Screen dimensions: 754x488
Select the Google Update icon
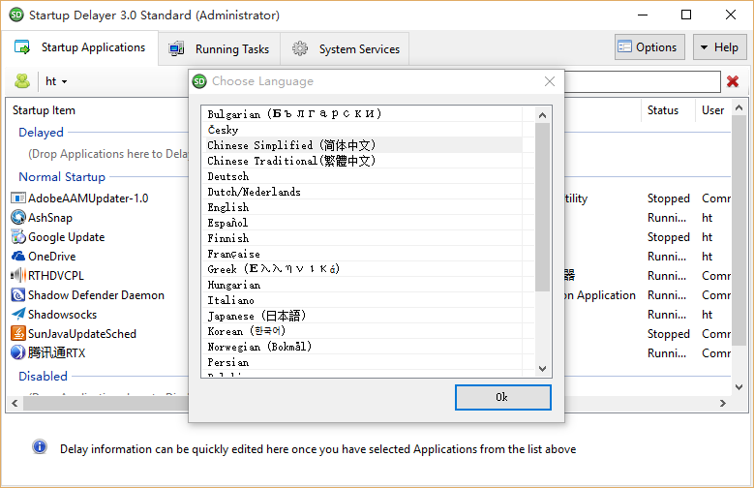[18, 237]
